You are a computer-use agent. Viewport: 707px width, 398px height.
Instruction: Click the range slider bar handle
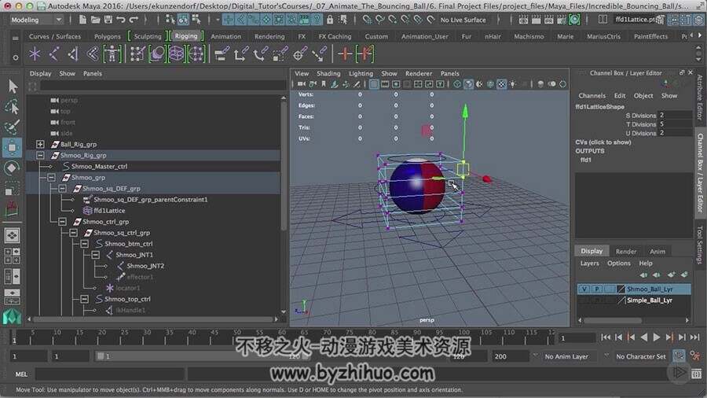pyautogui.click(x=101, y=356)
